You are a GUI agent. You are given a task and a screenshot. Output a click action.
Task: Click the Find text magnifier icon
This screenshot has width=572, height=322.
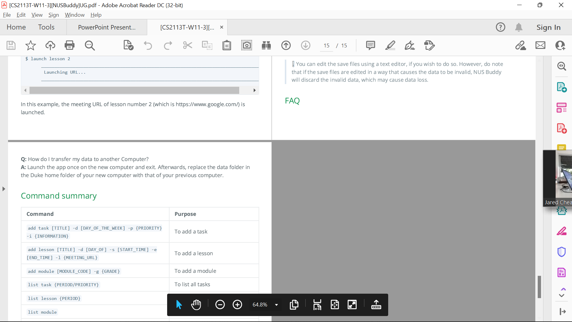(x=90, y=45)
